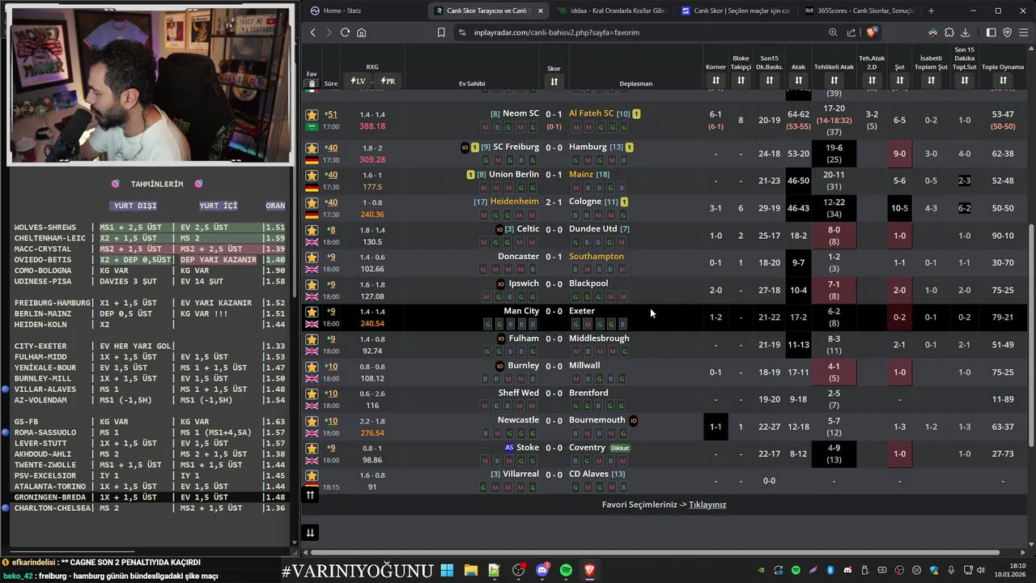1036x583 pixels.
Task: Toggle favorite star for Stoke match
Action: coord(312,449)
